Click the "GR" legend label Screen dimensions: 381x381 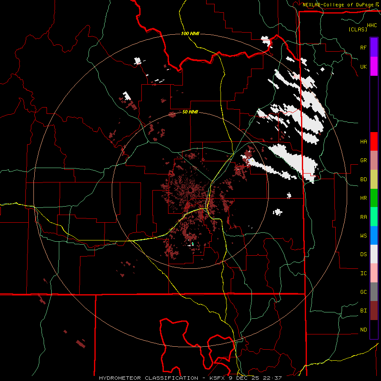pyautogui.click(x=363, y=160)
